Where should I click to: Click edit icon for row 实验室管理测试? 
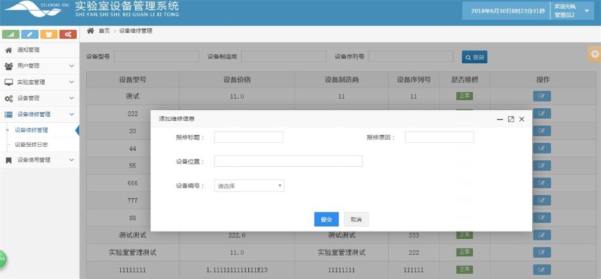pyautogui.click(x=542, y=252)
